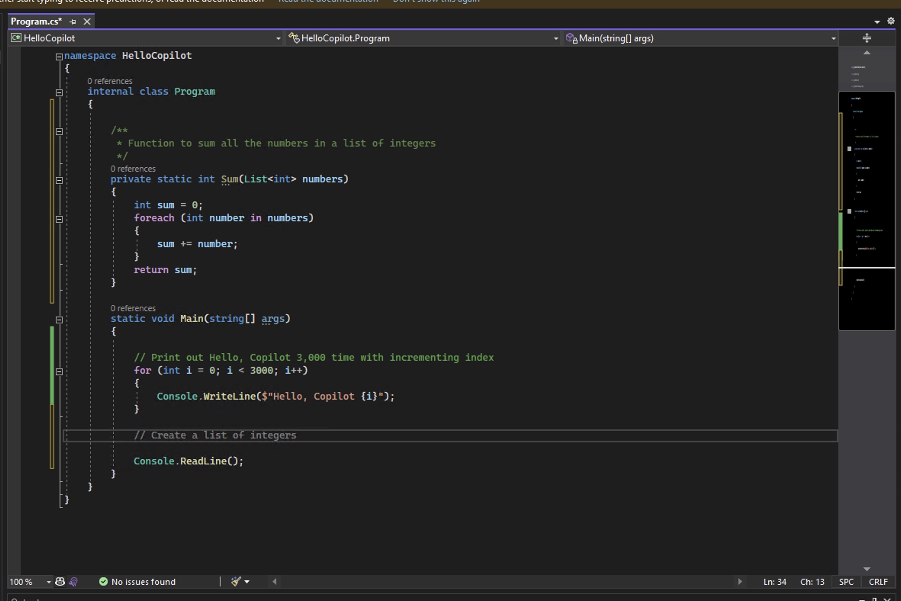
Task: Click the 'int sum = 0;' line
Action: (x=168, y=205)
